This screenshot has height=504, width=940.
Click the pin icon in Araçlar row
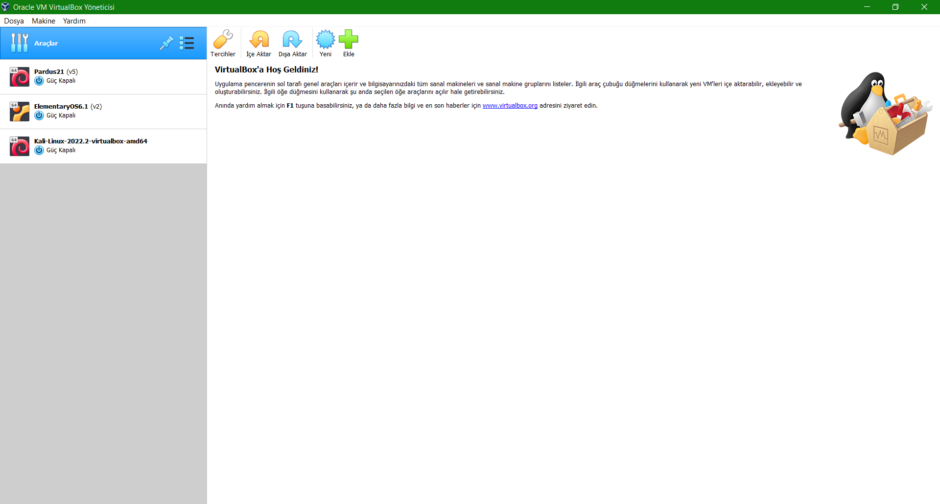click(166, 43)
